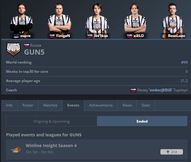Open the Roster tab

point(28,105)
